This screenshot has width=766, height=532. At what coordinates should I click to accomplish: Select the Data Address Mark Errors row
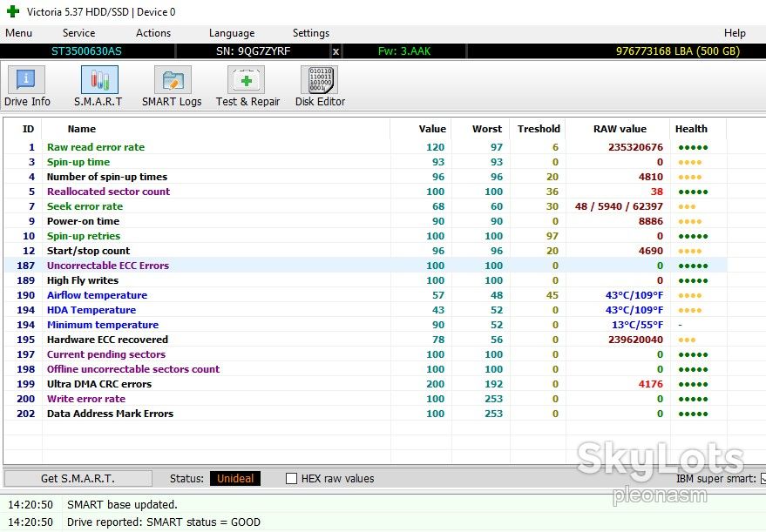pos(365,414)
